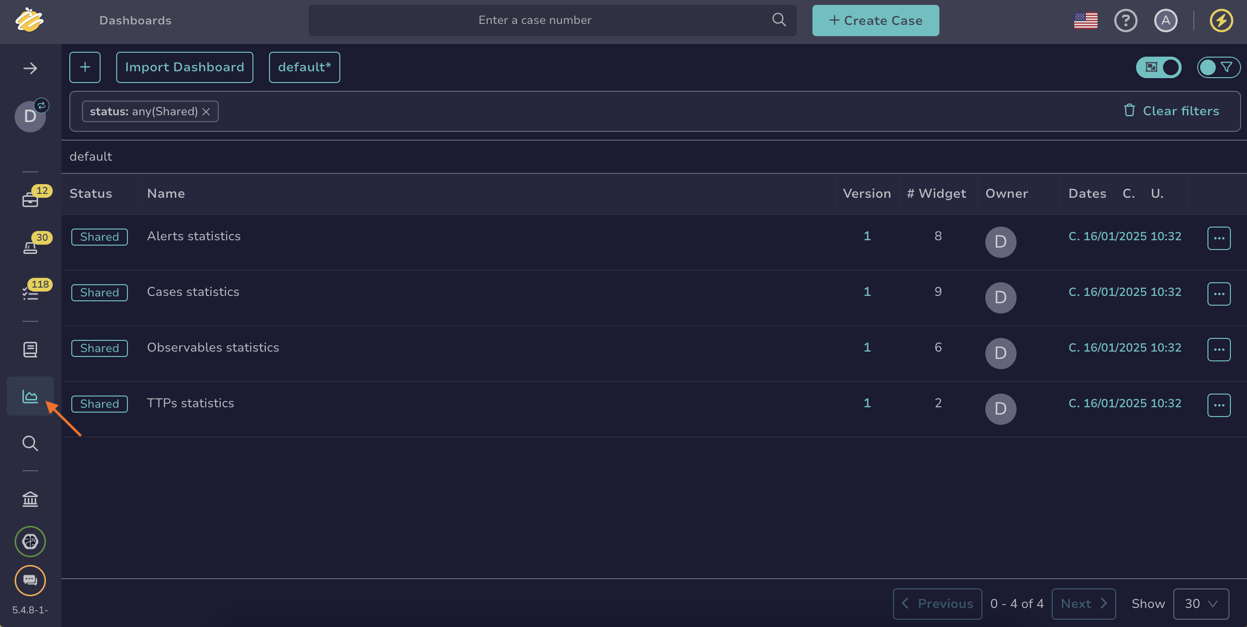Sort dates by C. created header

pos(1129,194)
